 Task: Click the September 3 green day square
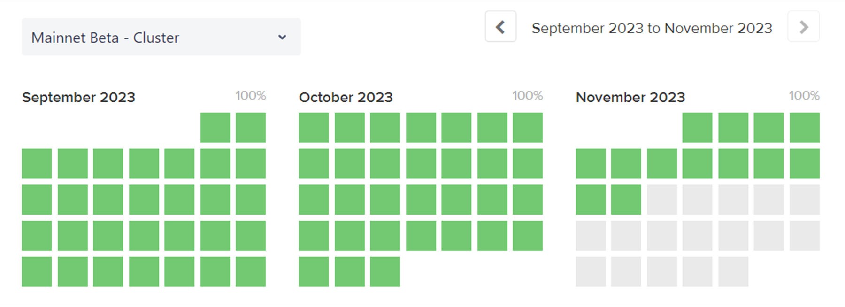(37, 163)
